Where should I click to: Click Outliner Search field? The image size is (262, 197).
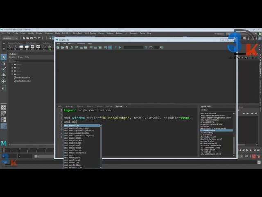(33, 61)
